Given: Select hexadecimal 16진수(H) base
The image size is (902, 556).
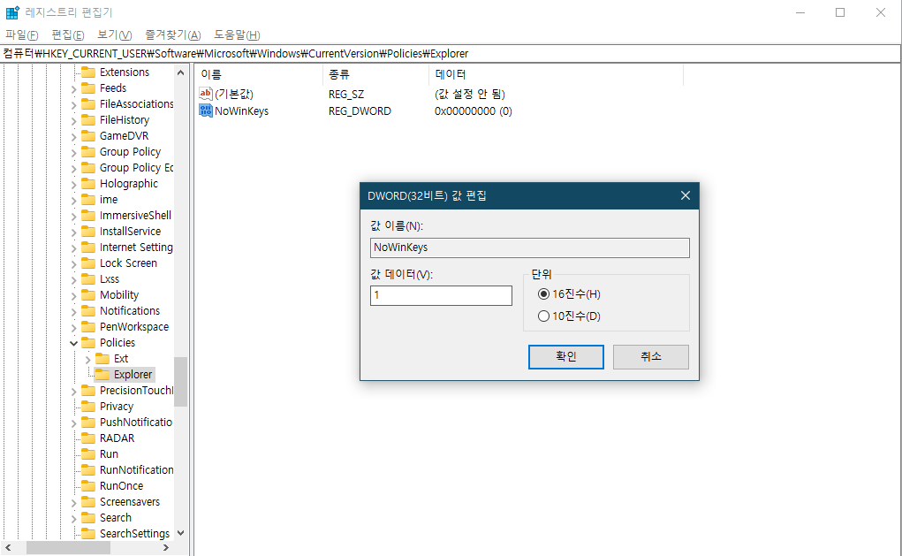Looking at the screenshot, I should point(543,294).
